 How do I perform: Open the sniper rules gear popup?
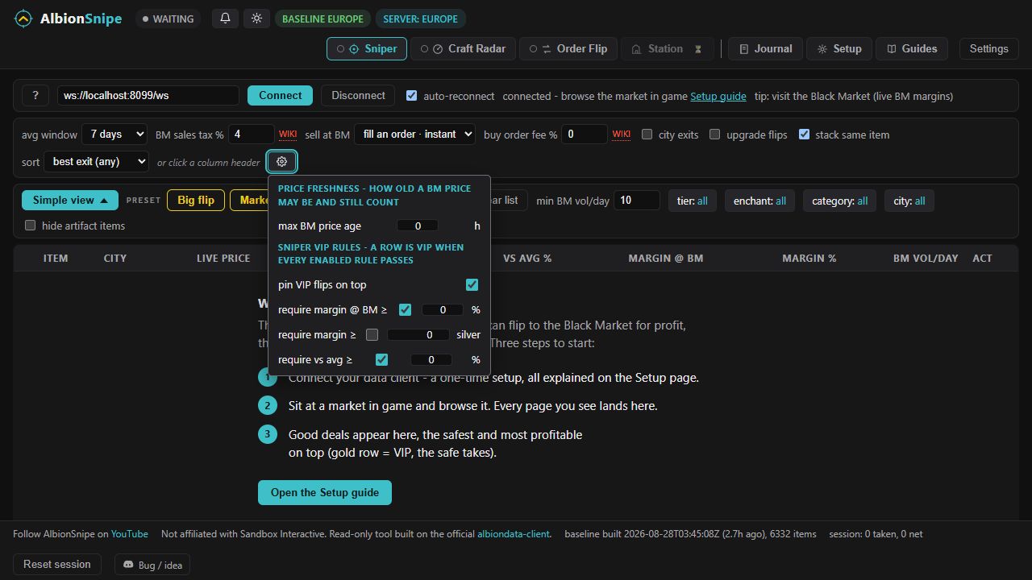pos(281,162)
